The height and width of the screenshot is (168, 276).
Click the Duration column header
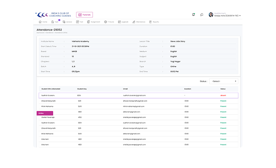tap(188, 89)
